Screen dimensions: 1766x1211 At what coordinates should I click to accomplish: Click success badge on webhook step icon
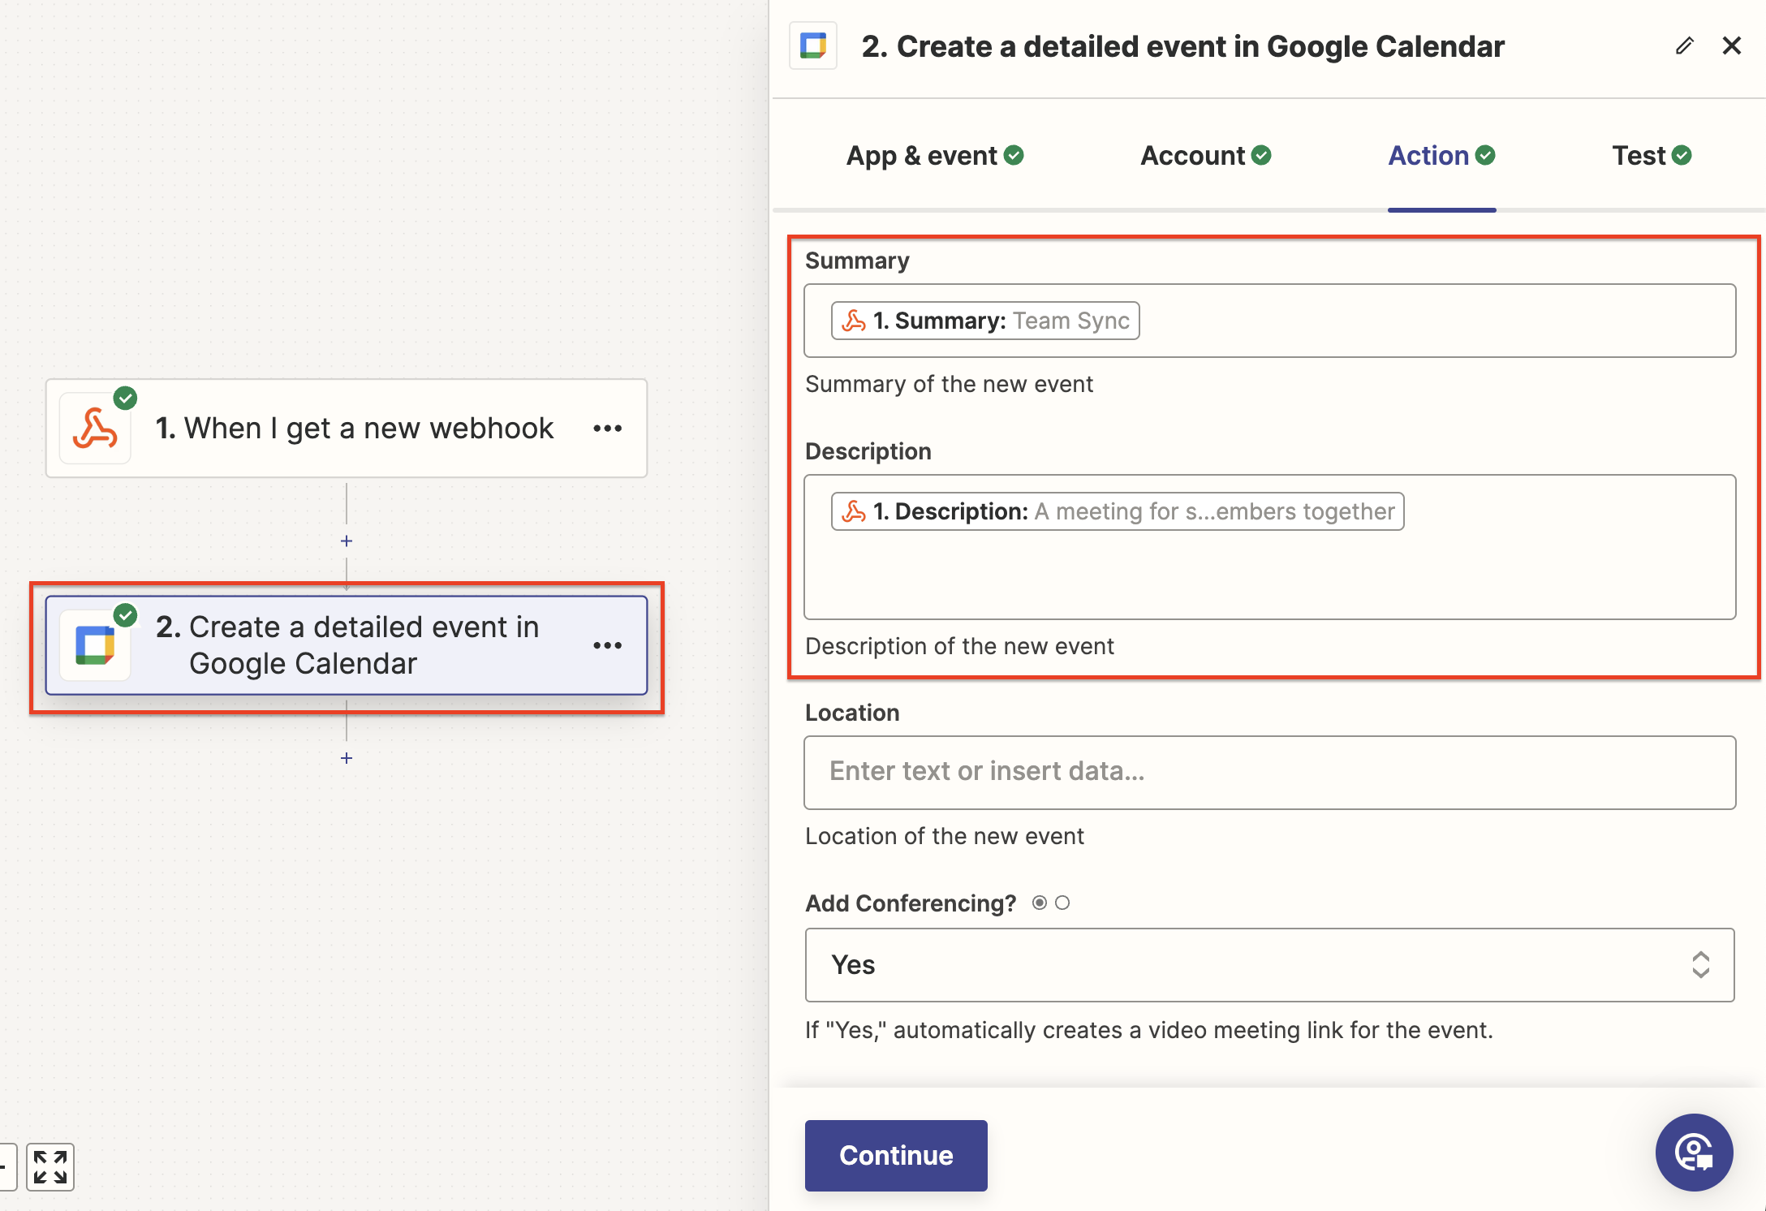[125, 398]
